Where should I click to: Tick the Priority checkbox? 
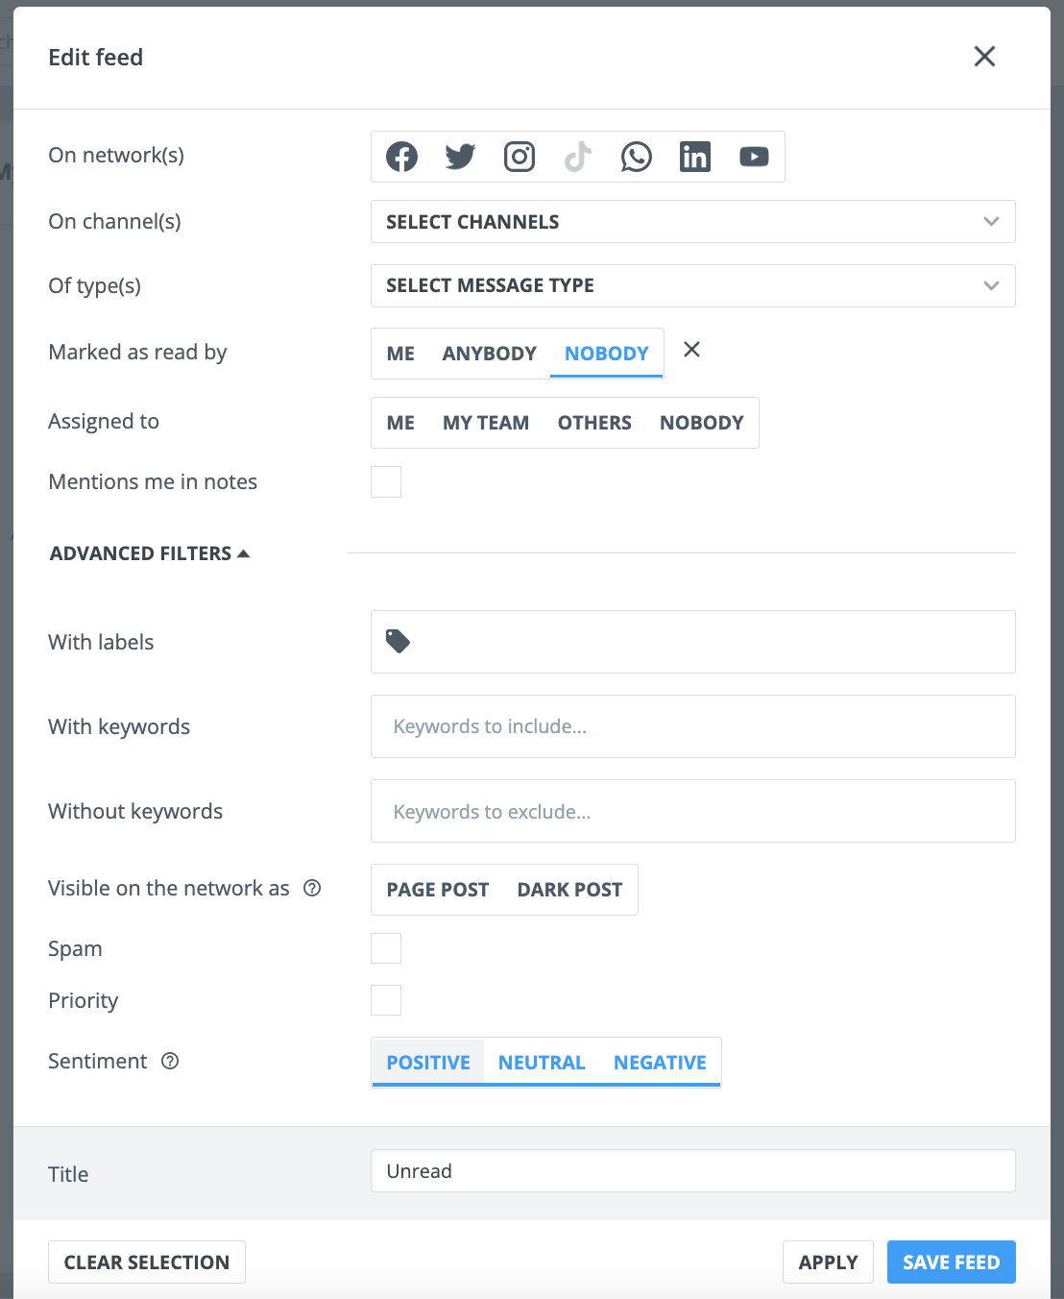tap(386, 1000)
